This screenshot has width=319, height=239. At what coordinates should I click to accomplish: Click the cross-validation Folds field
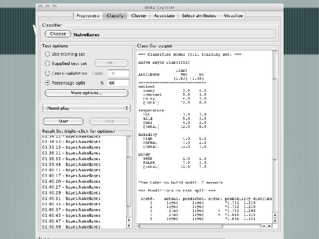[x=118, y=73]
